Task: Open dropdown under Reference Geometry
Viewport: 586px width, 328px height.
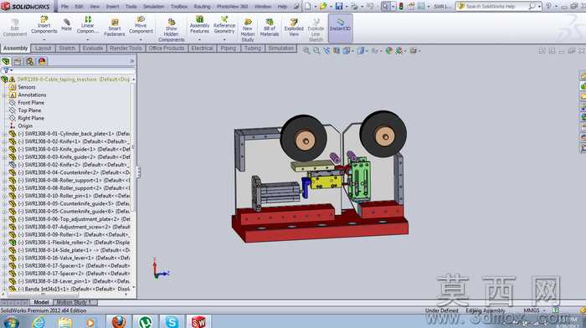Action: tap(224, 39)
